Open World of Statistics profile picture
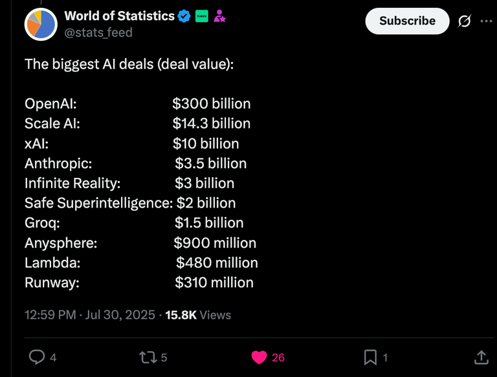Viewport: 497px width, 377px height. click(41, 25)
